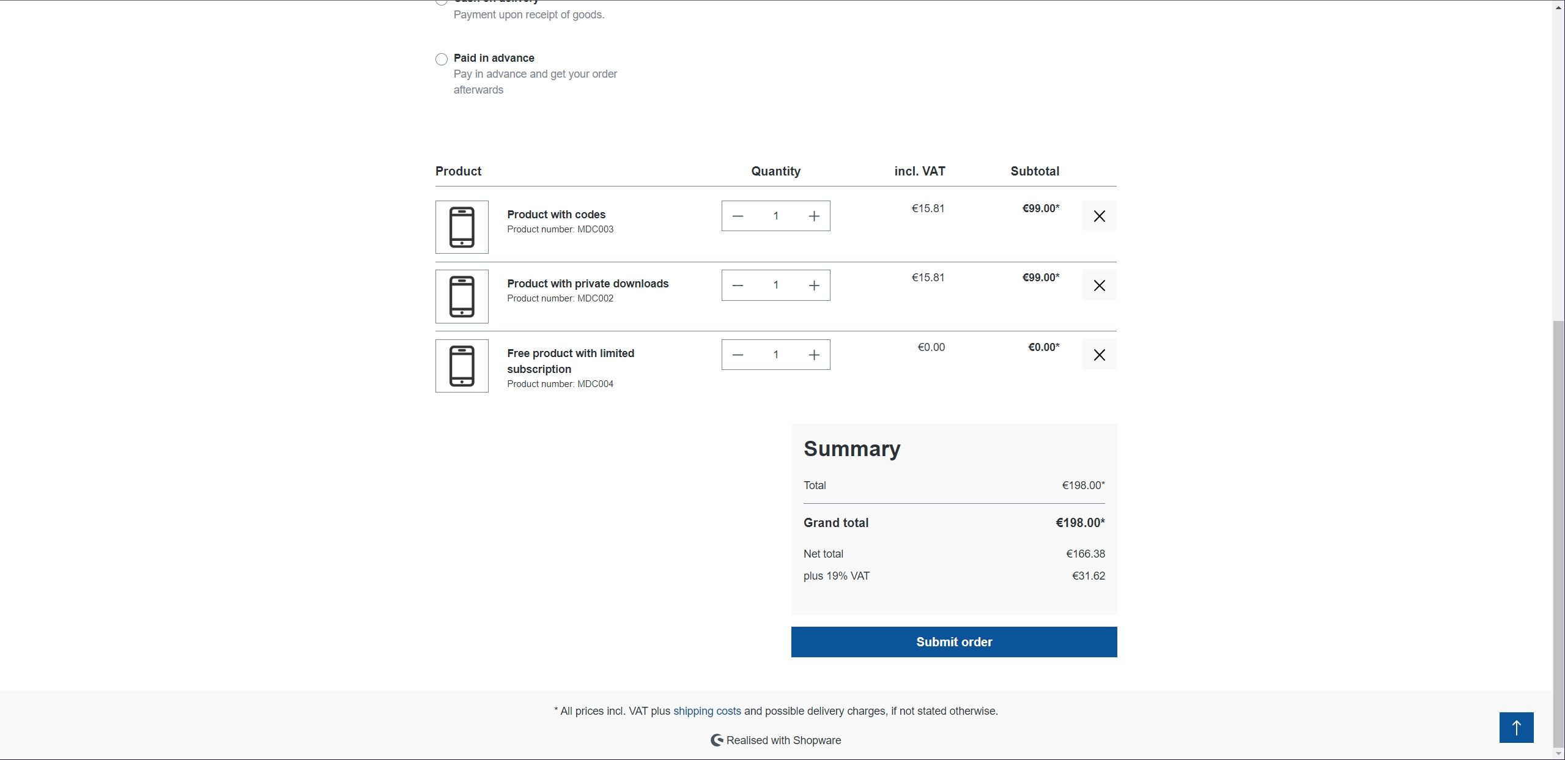
Task: Click the Grand total amount €198.00
Action: (x=1080, y=523)
